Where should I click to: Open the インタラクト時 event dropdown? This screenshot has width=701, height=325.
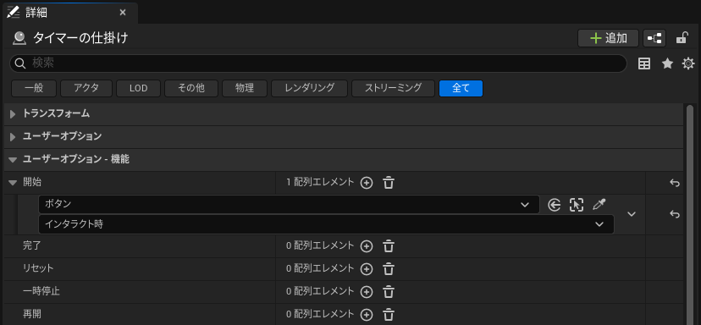[326, 224]
